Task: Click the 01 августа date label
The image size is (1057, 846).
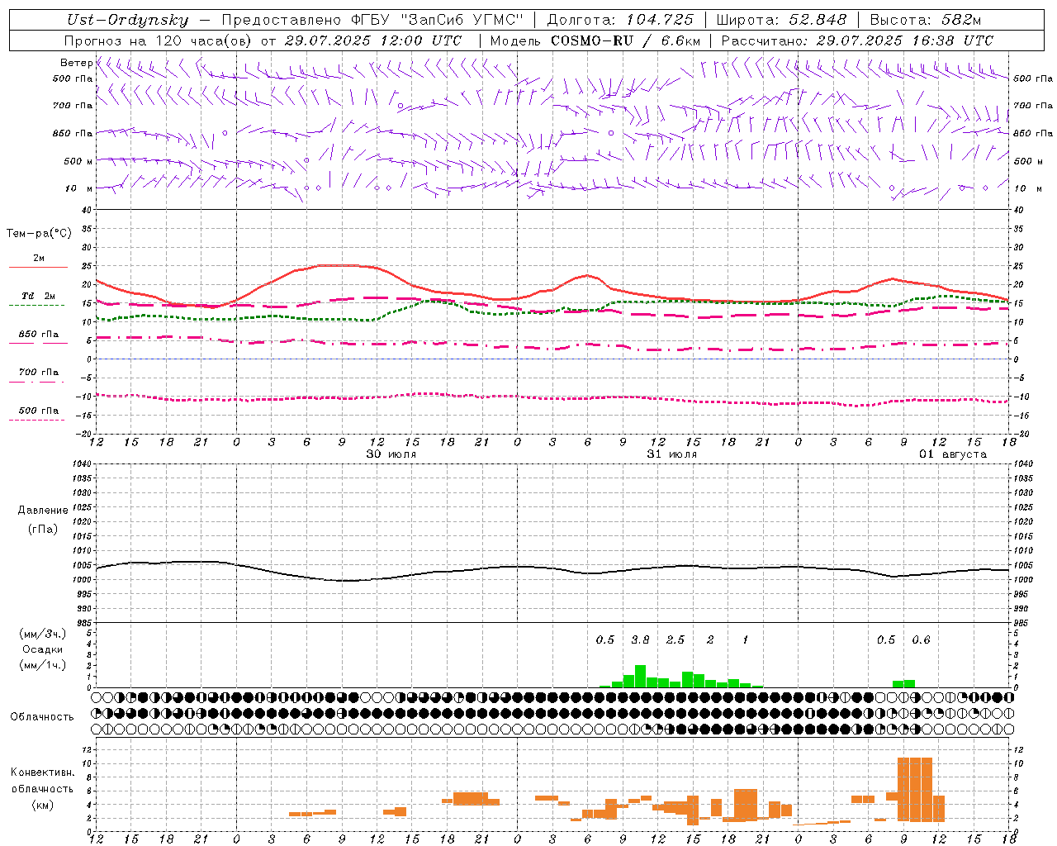Action: pos(953,454)
